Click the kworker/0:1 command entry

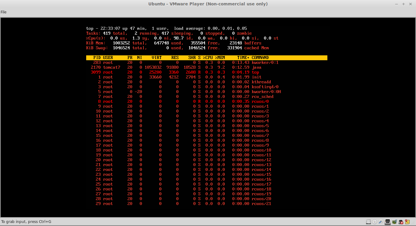(265, 62)
